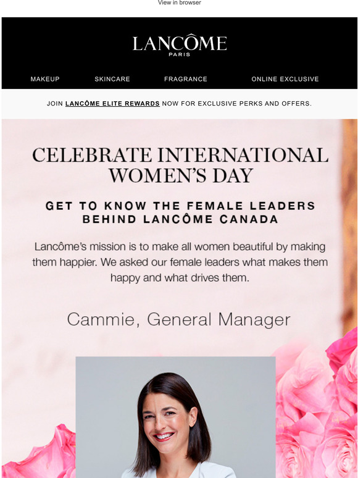
Task: Open the View in browser link
Action: 179,2
